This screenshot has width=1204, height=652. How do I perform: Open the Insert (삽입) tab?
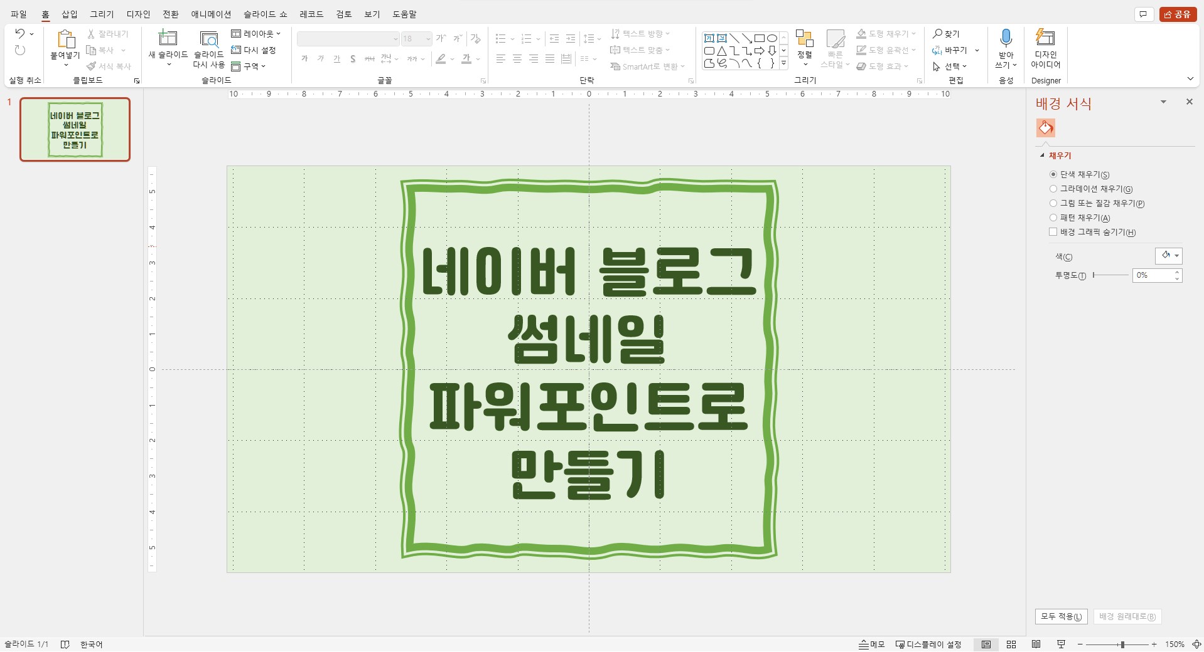click(70, 14)
